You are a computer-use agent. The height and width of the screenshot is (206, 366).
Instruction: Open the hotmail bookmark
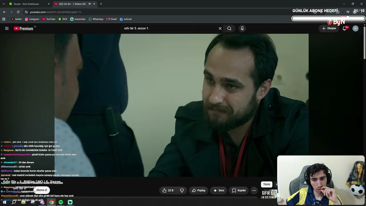click(126, 19)
